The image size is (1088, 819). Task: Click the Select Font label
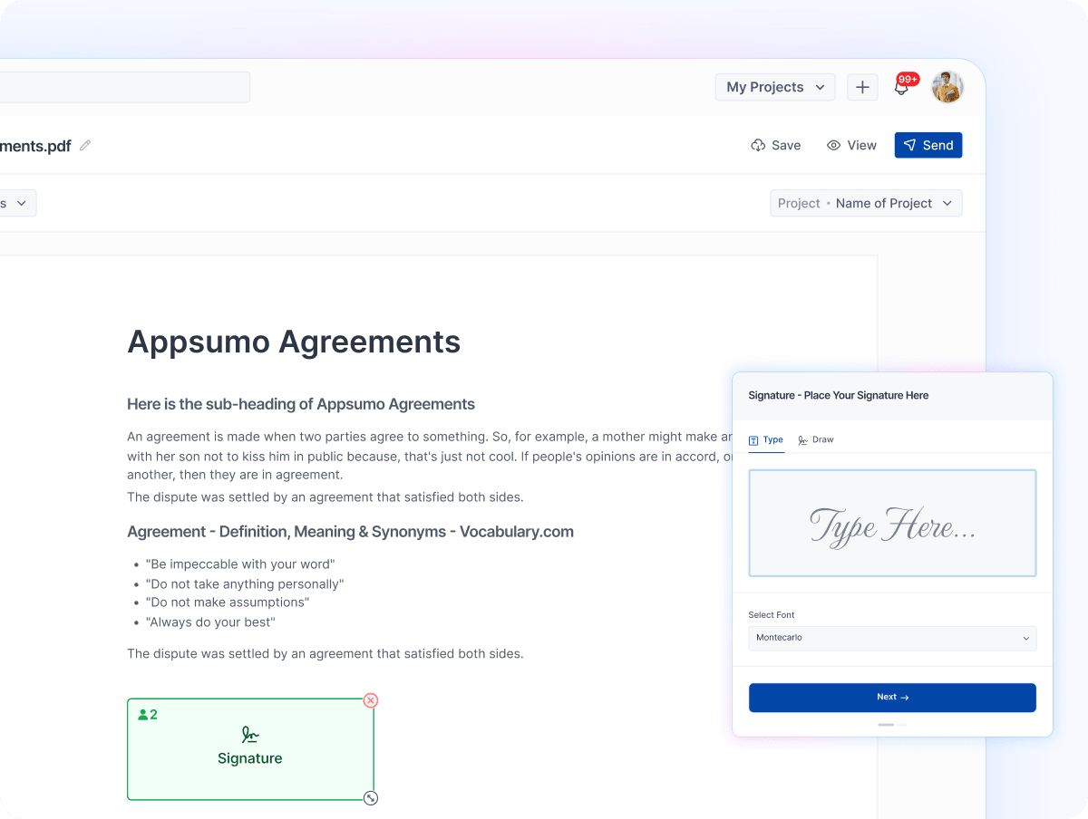click(x=772, y=615)
